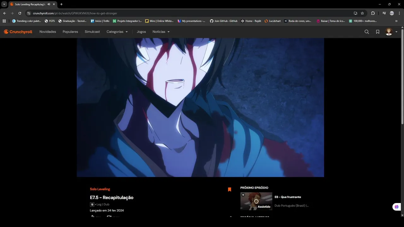404x227 pixels.
Task: Open the Home - Replit bookmark
Action: tap(251, 21)
